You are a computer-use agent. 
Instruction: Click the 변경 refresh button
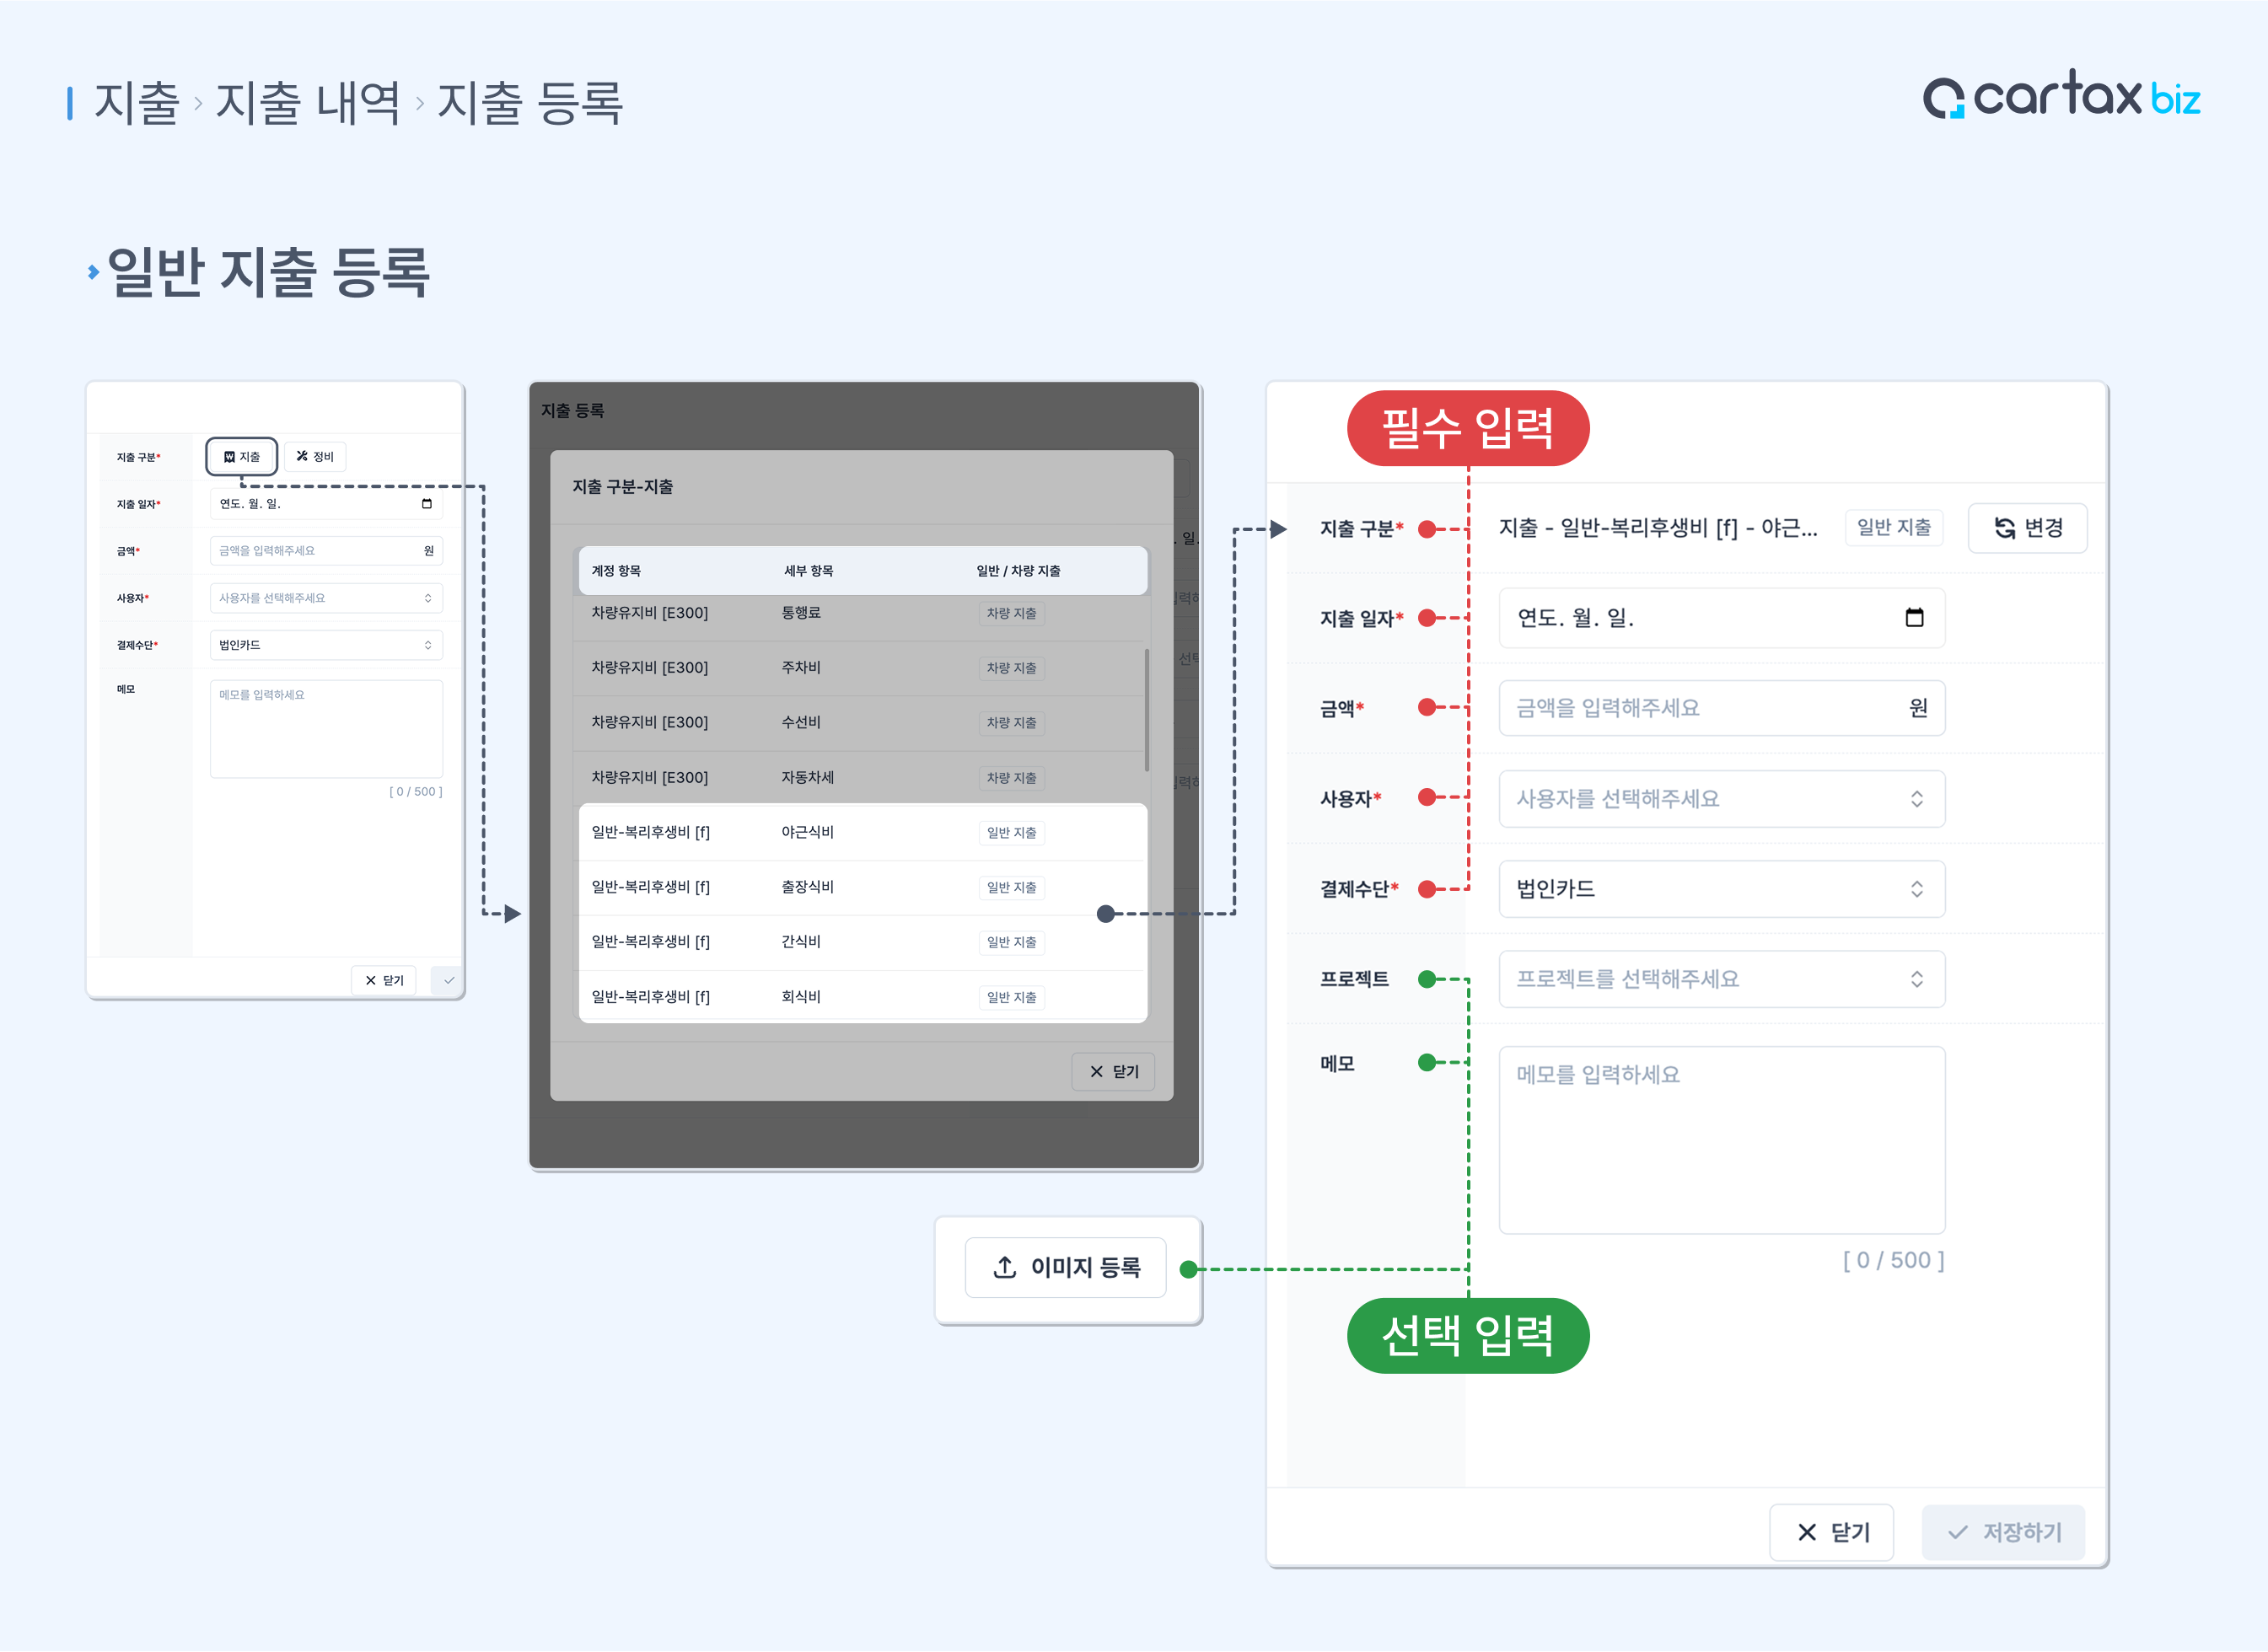(2027, 527)
